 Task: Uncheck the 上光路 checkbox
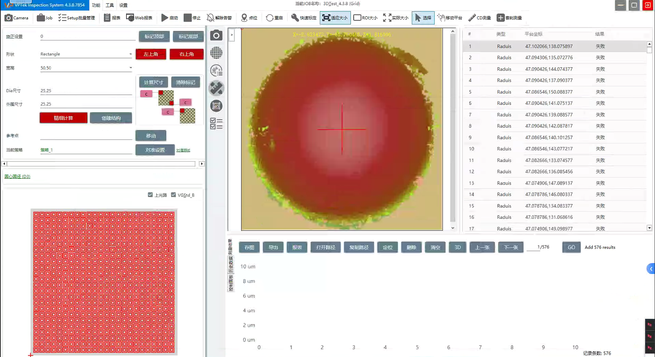(x=150, y=195)
